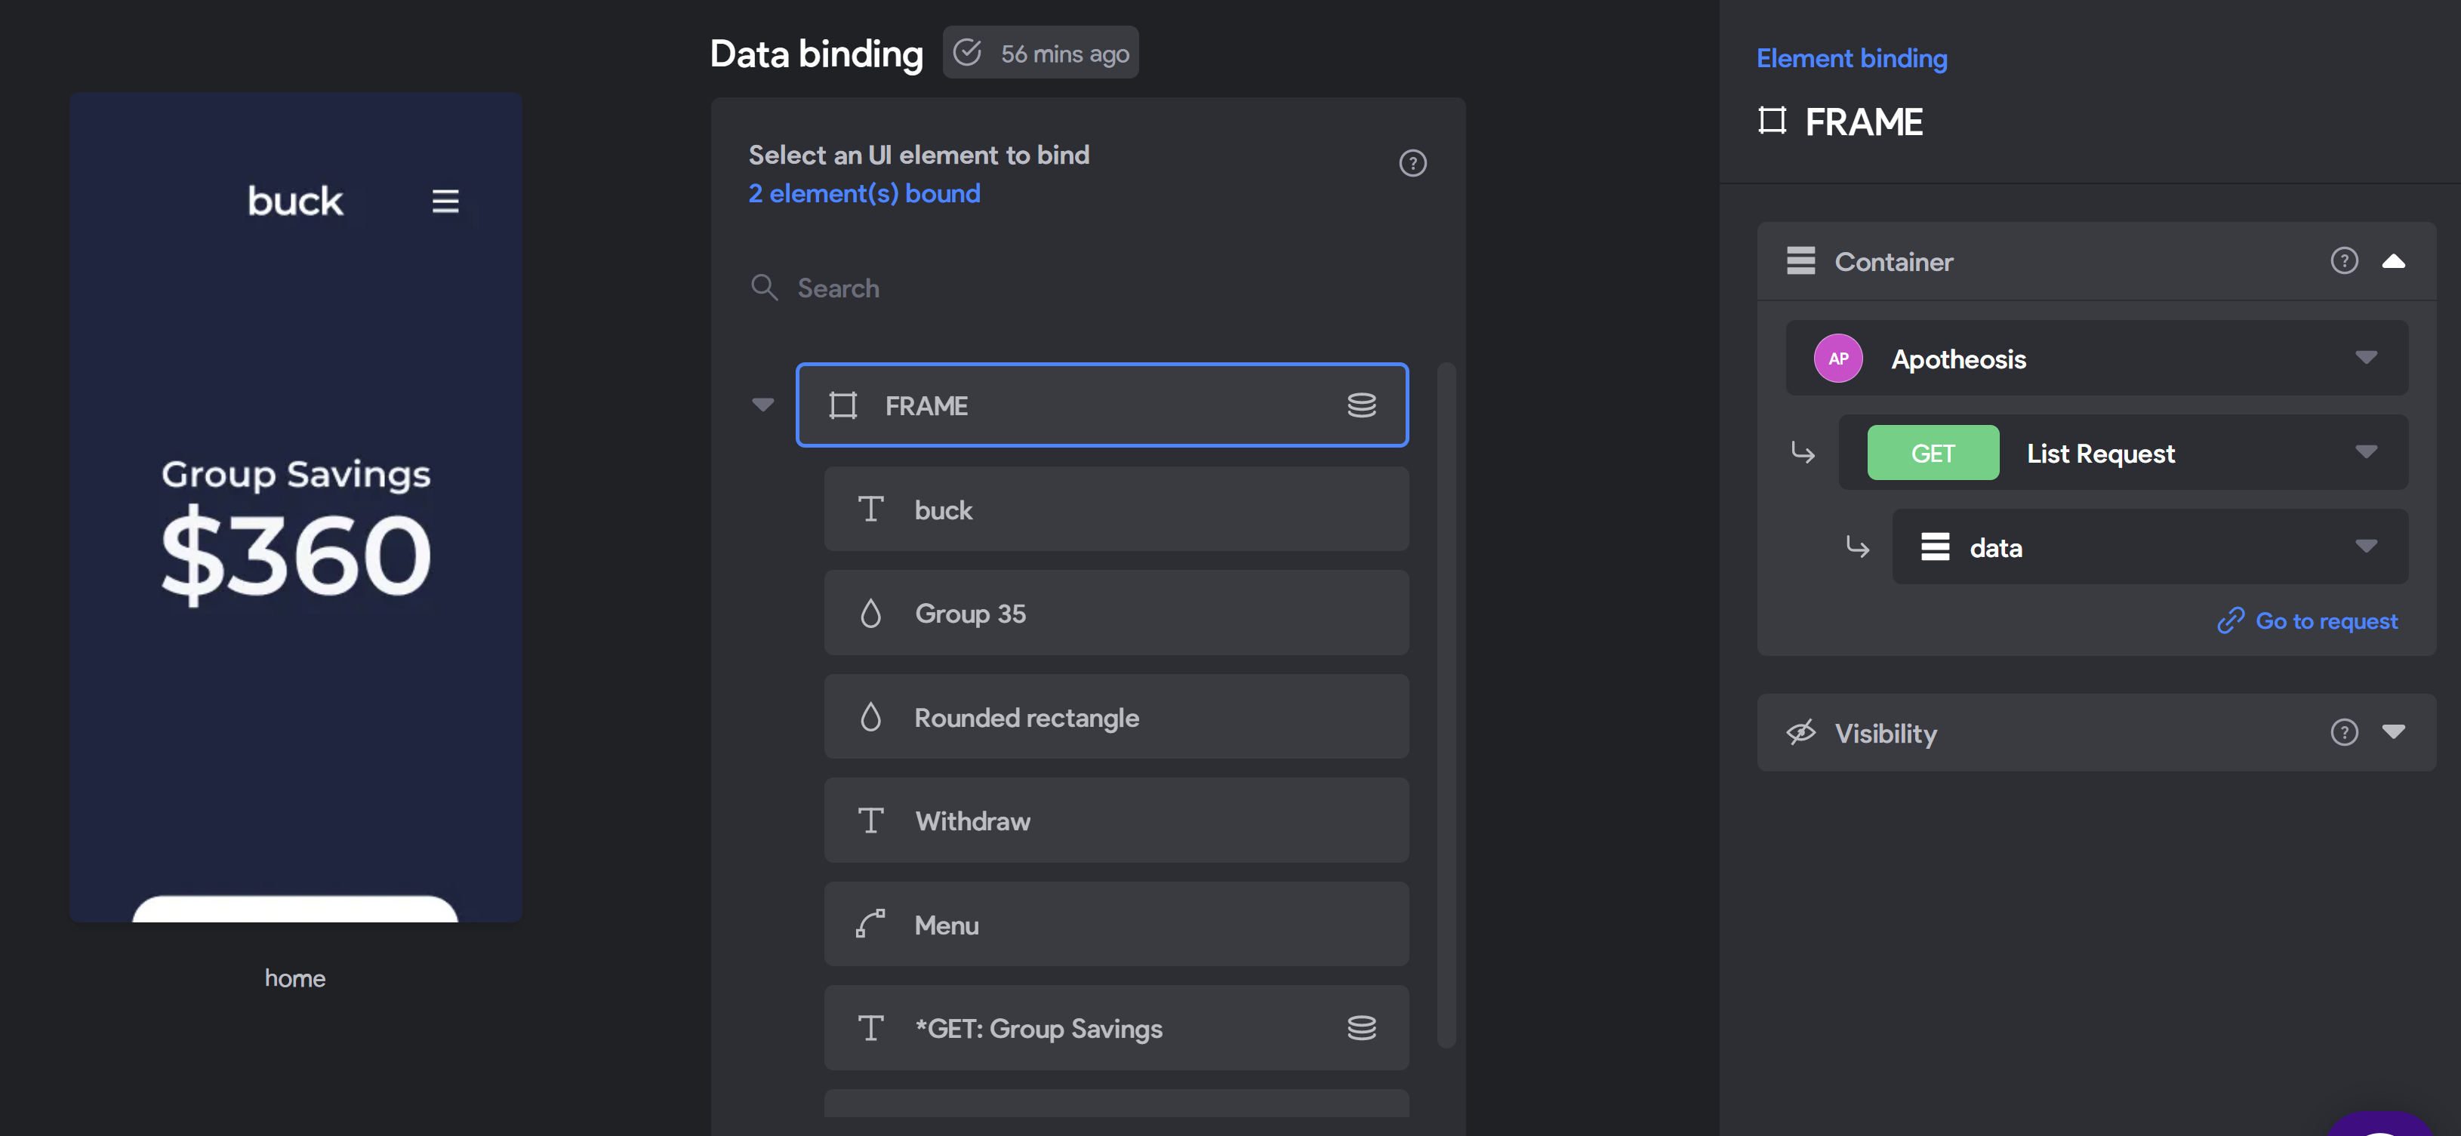Click the search magnifier icon
This screenshot has height=1136, width=2461.
(763, 287)
